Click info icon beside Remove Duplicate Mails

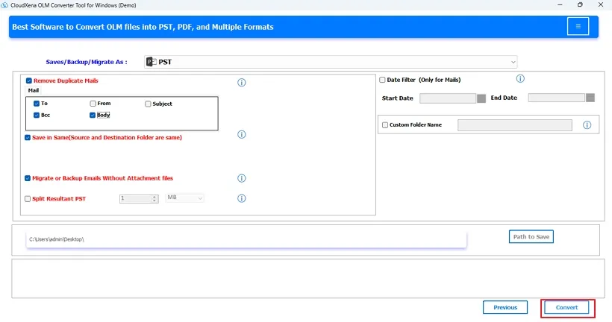pos(241,83)
